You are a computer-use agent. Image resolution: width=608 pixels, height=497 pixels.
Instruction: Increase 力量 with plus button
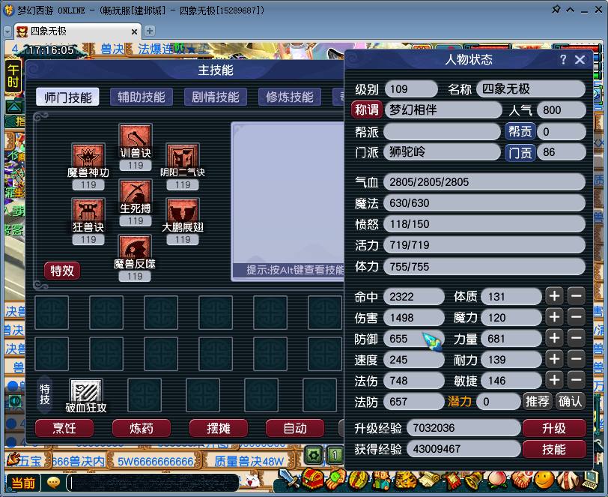point(555,338)
